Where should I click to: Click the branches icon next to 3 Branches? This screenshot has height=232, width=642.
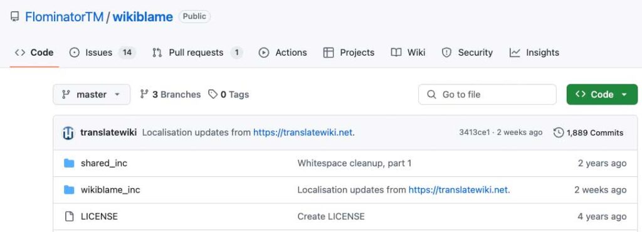pos(144,94)
